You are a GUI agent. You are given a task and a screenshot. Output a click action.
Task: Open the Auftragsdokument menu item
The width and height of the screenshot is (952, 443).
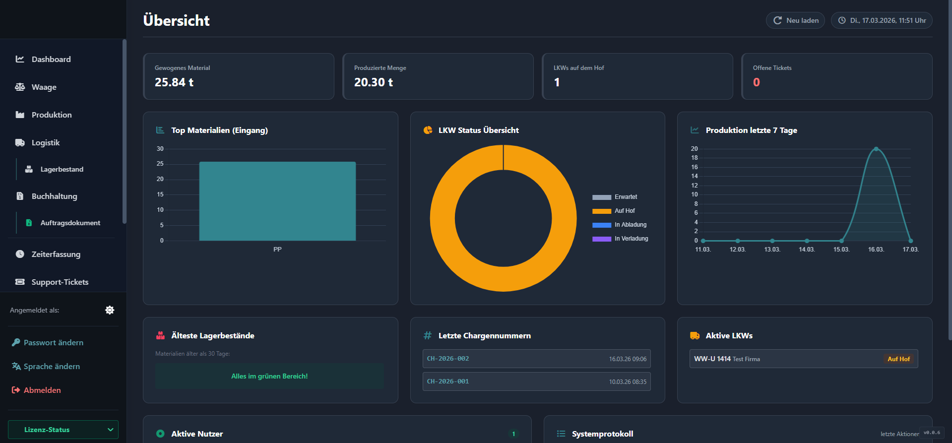[x=70, y=223]
